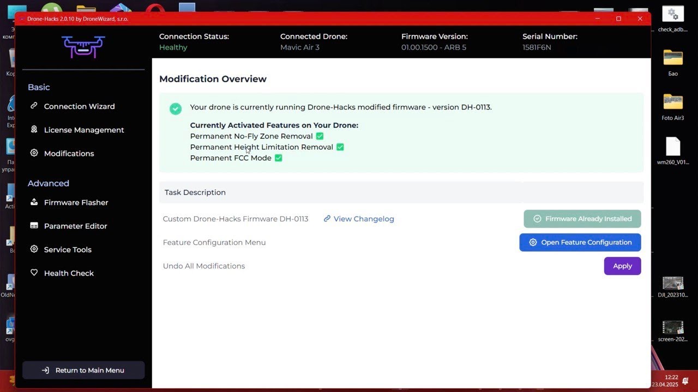Image resolution: width=698 pixels, height=392 pixels.
Task: Click the Drone-Hacks drone logo
Action: point(83,47)
